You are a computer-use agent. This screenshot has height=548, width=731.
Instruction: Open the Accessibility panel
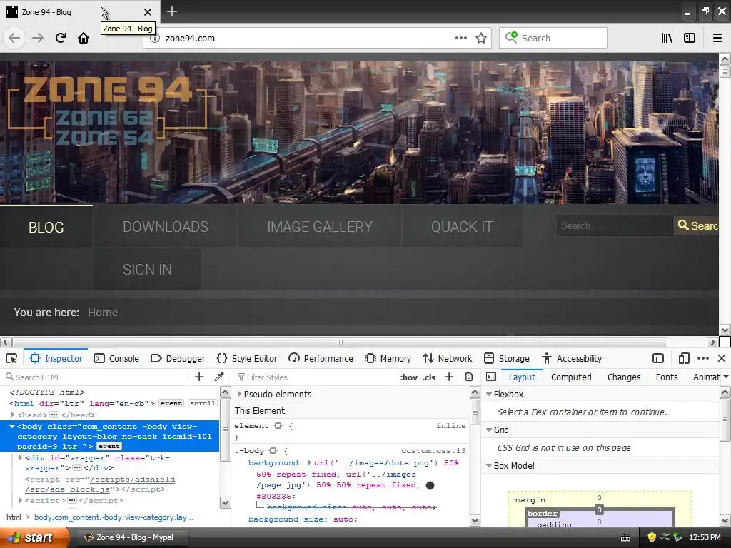coord(572,358)
